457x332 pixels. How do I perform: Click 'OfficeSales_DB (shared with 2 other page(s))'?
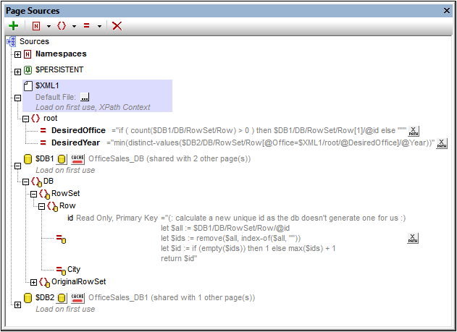point(169,159)
